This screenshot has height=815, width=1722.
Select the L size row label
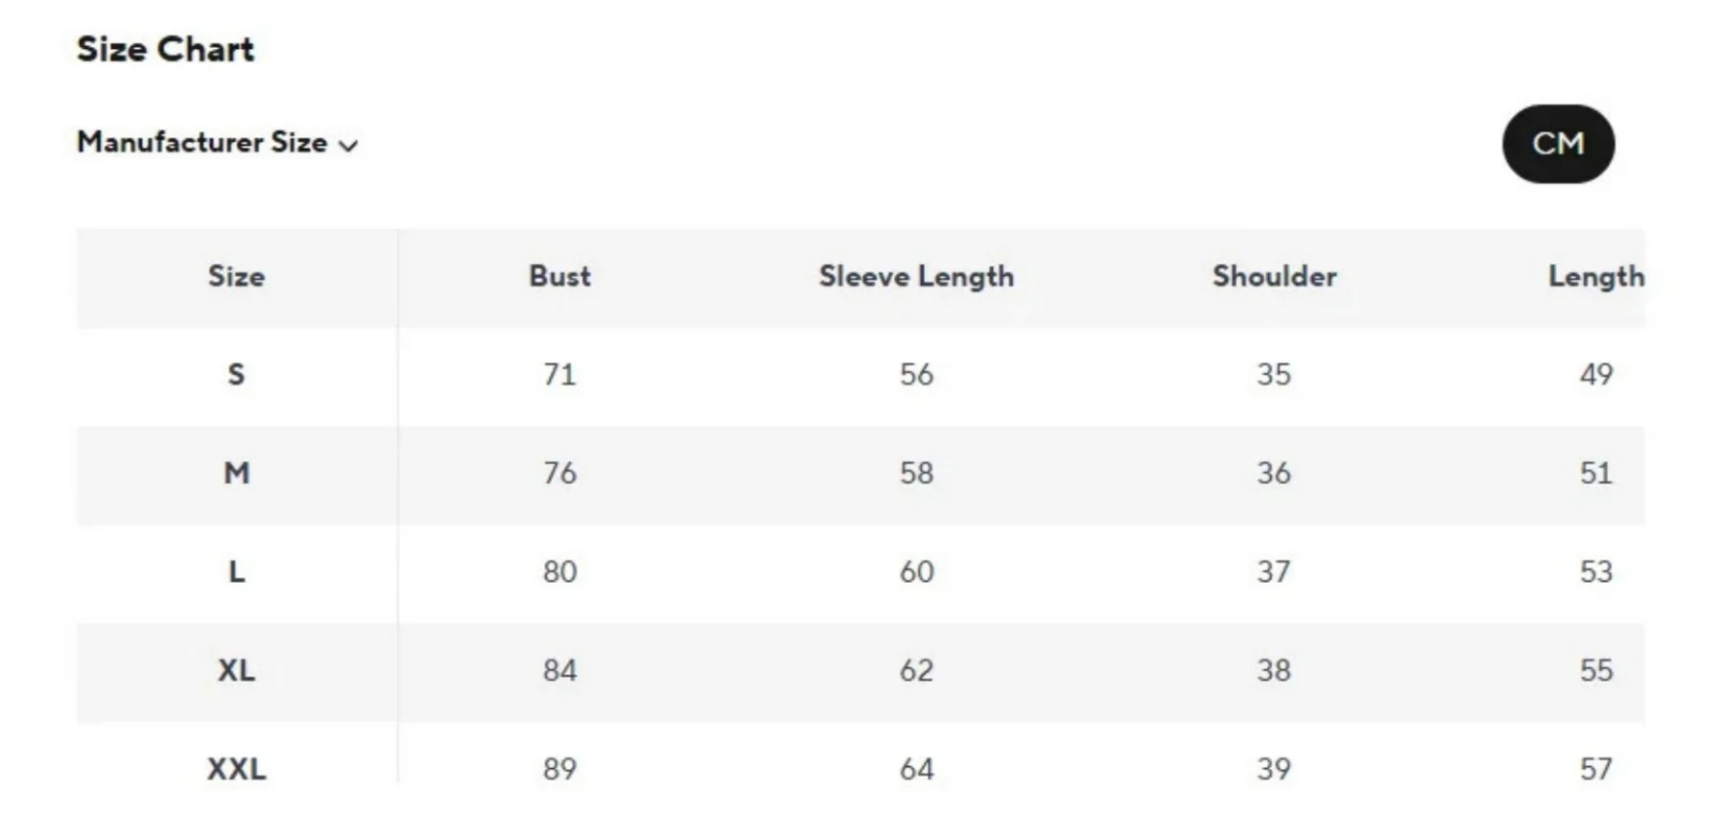236,571
